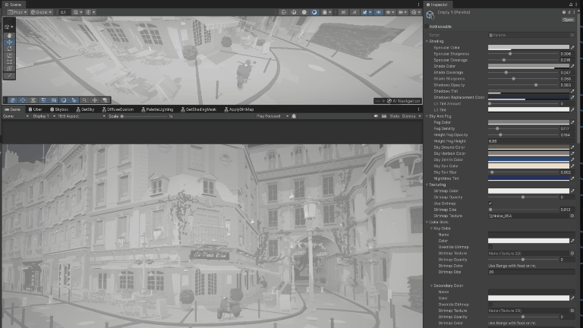Open the 16:9 Aspect dropdown

[x=82, y=116]
